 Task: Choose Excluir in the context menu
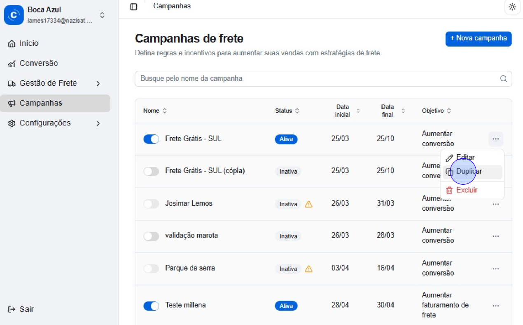[467, 190]
